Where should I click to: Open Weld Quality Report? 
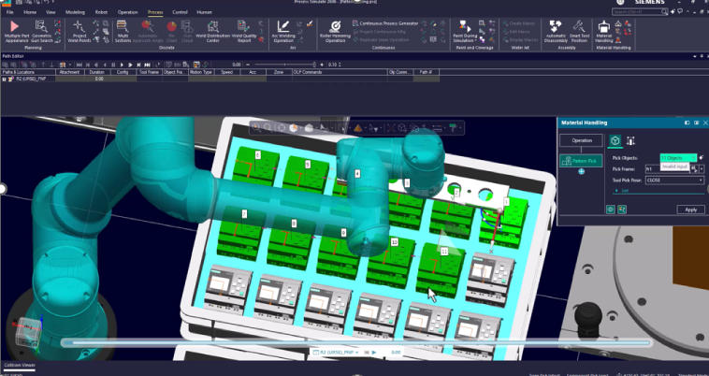coord(244,32)
